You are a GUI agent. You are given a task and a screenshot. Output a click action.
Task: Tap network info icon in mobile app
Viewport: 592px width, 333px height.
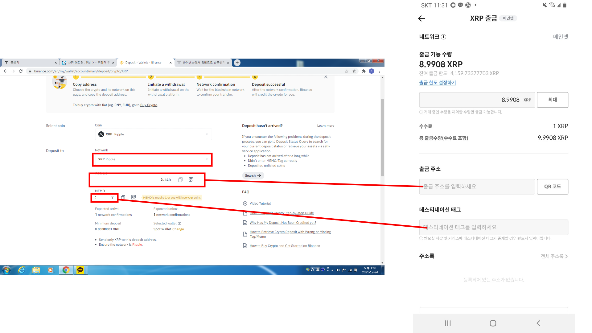[x=443, y=37]
